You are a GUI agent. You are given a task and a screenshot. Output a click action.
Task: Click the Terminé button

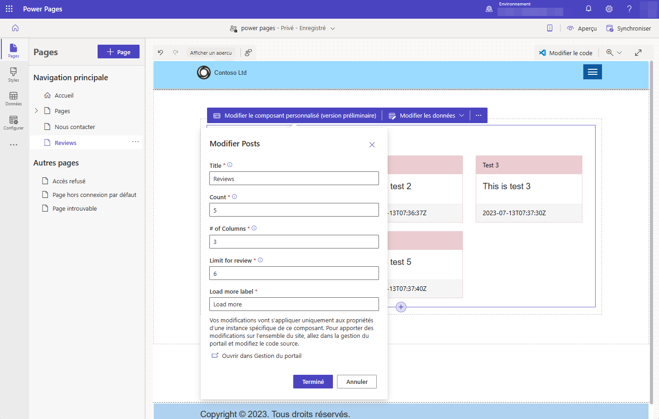coord(313,382)
